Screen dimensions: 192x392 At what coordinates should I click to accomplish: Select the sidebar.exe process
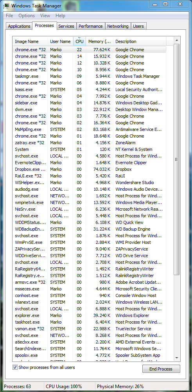[89, 103]
